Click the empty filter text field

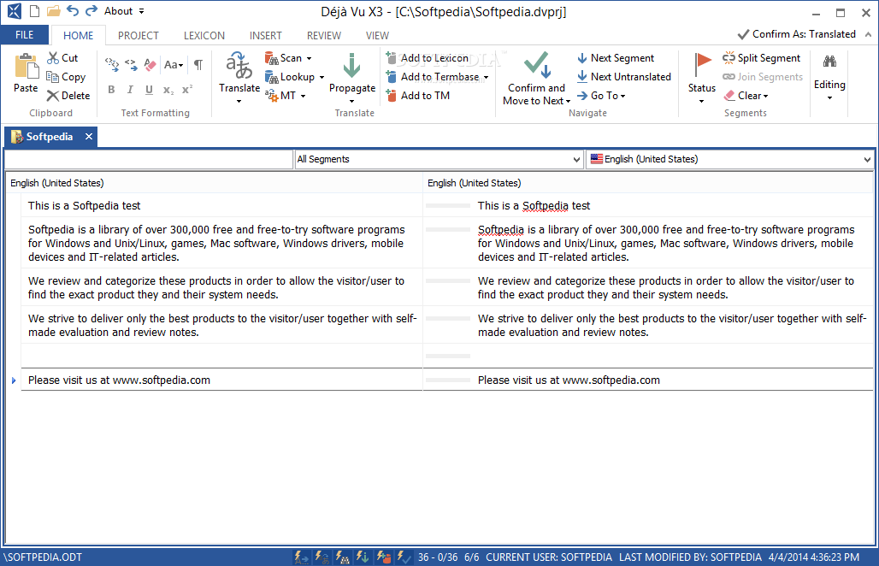(x=149, y=159)
